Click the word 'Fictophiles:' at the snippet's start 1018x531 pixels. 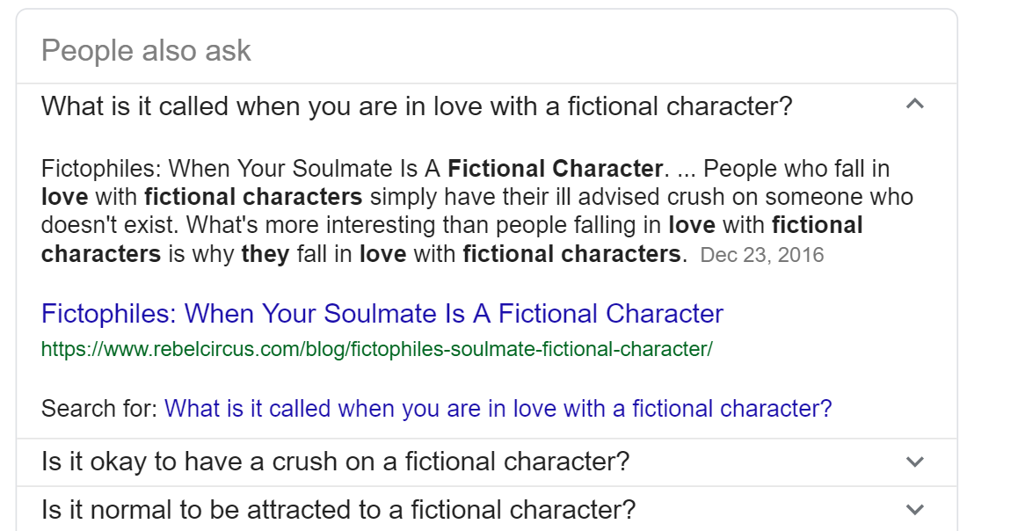(101, 168)
